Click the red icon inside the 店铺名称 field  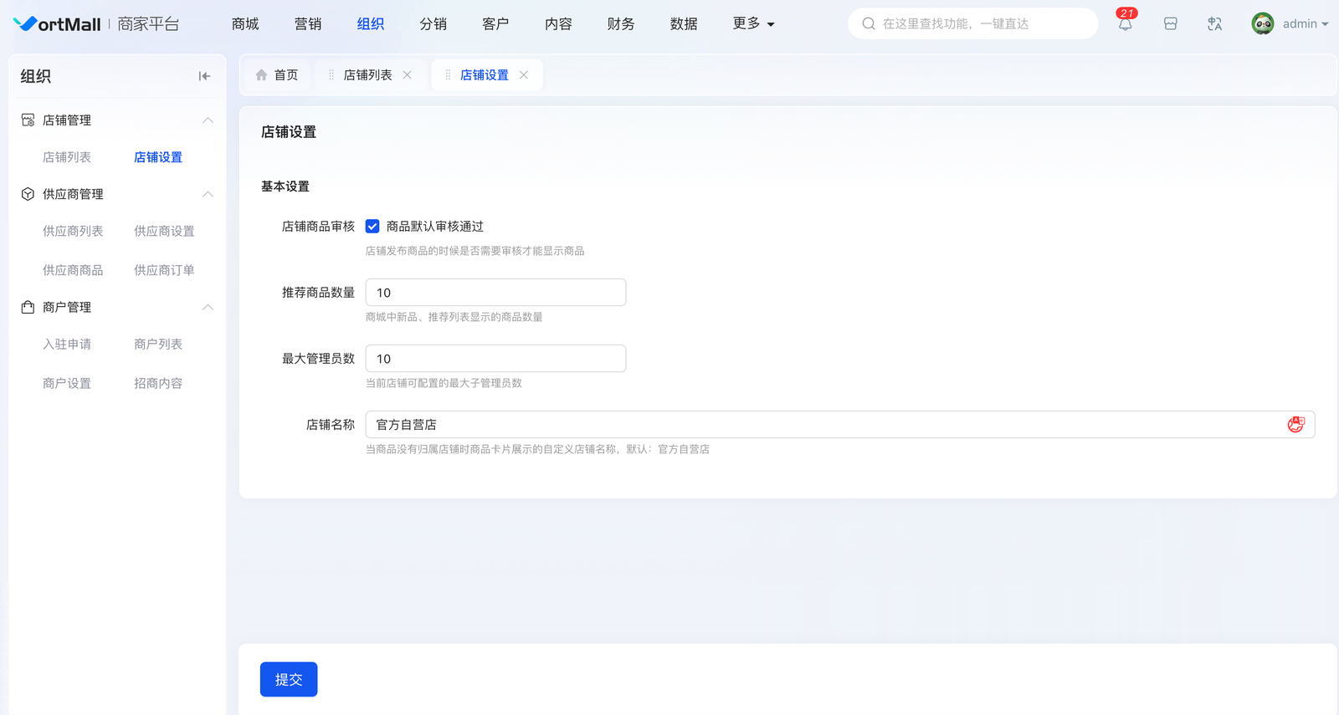(1295, 425)
